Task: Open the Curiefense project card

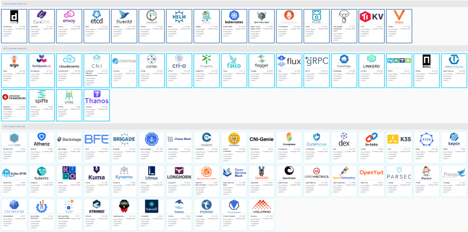Action: [x=316, y=147]
